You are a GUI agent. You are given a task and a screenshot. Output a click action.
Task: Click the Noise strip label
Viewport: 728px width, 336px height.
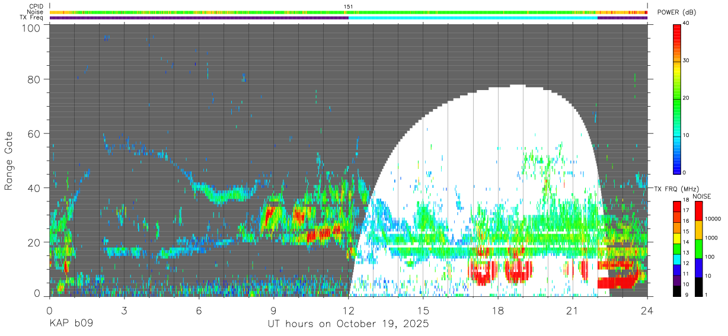(36, 12)
